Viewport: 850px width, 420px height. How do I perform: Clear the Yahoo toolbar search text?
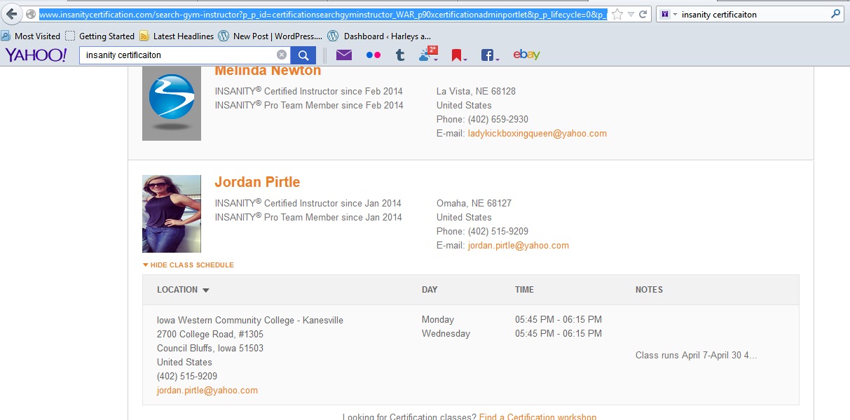coord(282,55)
